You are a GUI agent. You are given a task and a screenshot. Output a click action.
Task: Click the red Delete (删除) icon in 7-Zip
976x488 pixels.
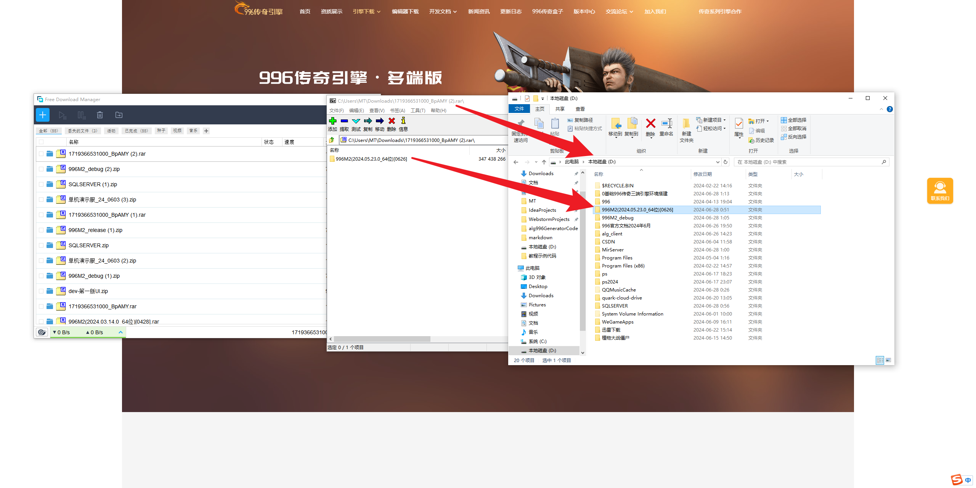click(x=392, y=121)
